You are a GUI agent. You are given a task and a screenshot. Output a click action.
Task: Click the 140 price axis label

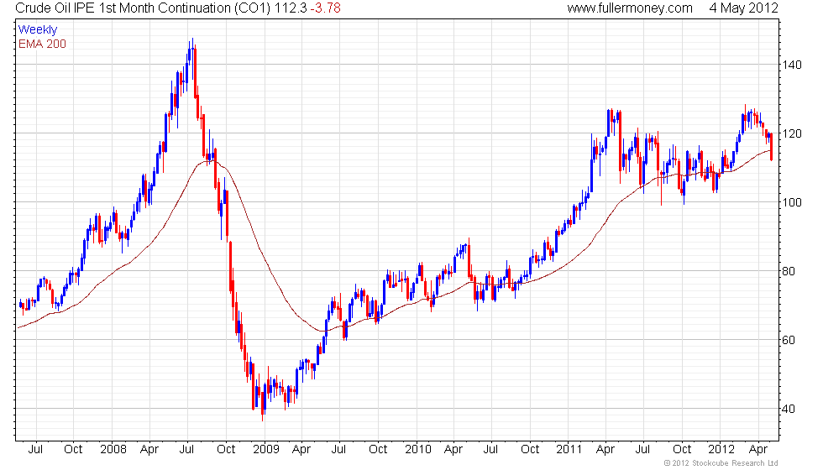791,65
